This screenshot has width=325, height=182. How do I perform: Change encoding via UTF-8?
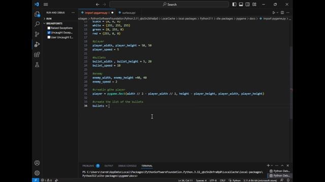click(213, 180)
